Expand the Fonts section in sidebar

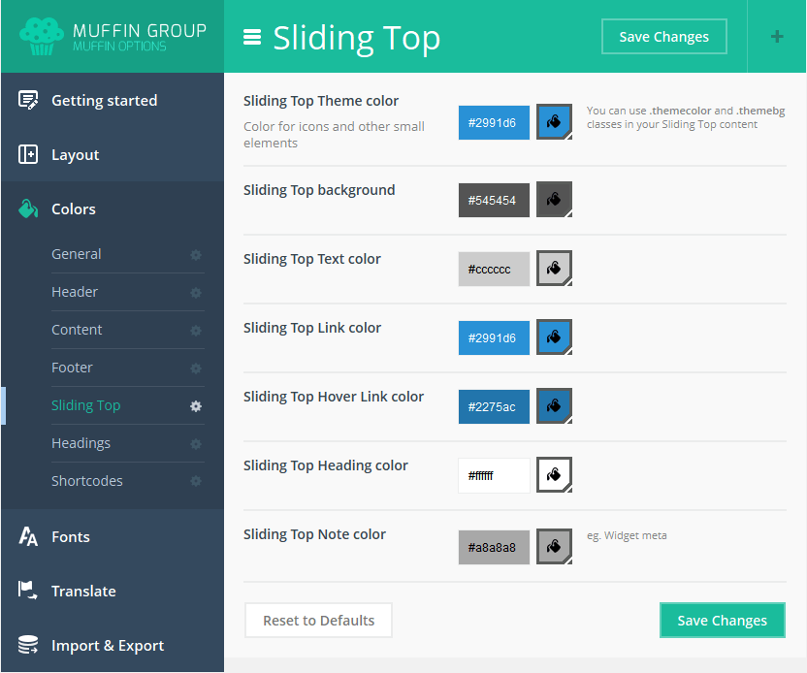tap(70, 537)
